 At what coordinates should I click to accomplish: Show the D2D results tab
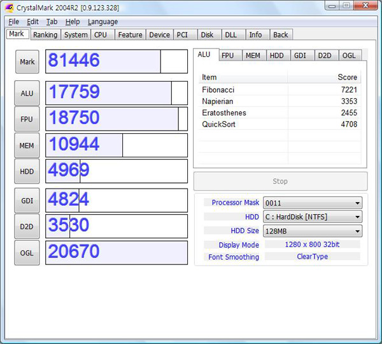(327, 55)
